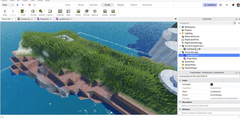Select Players in the Explorer

pos(188,30)
